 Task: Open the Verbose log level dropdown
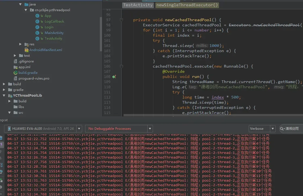[262, 129]
